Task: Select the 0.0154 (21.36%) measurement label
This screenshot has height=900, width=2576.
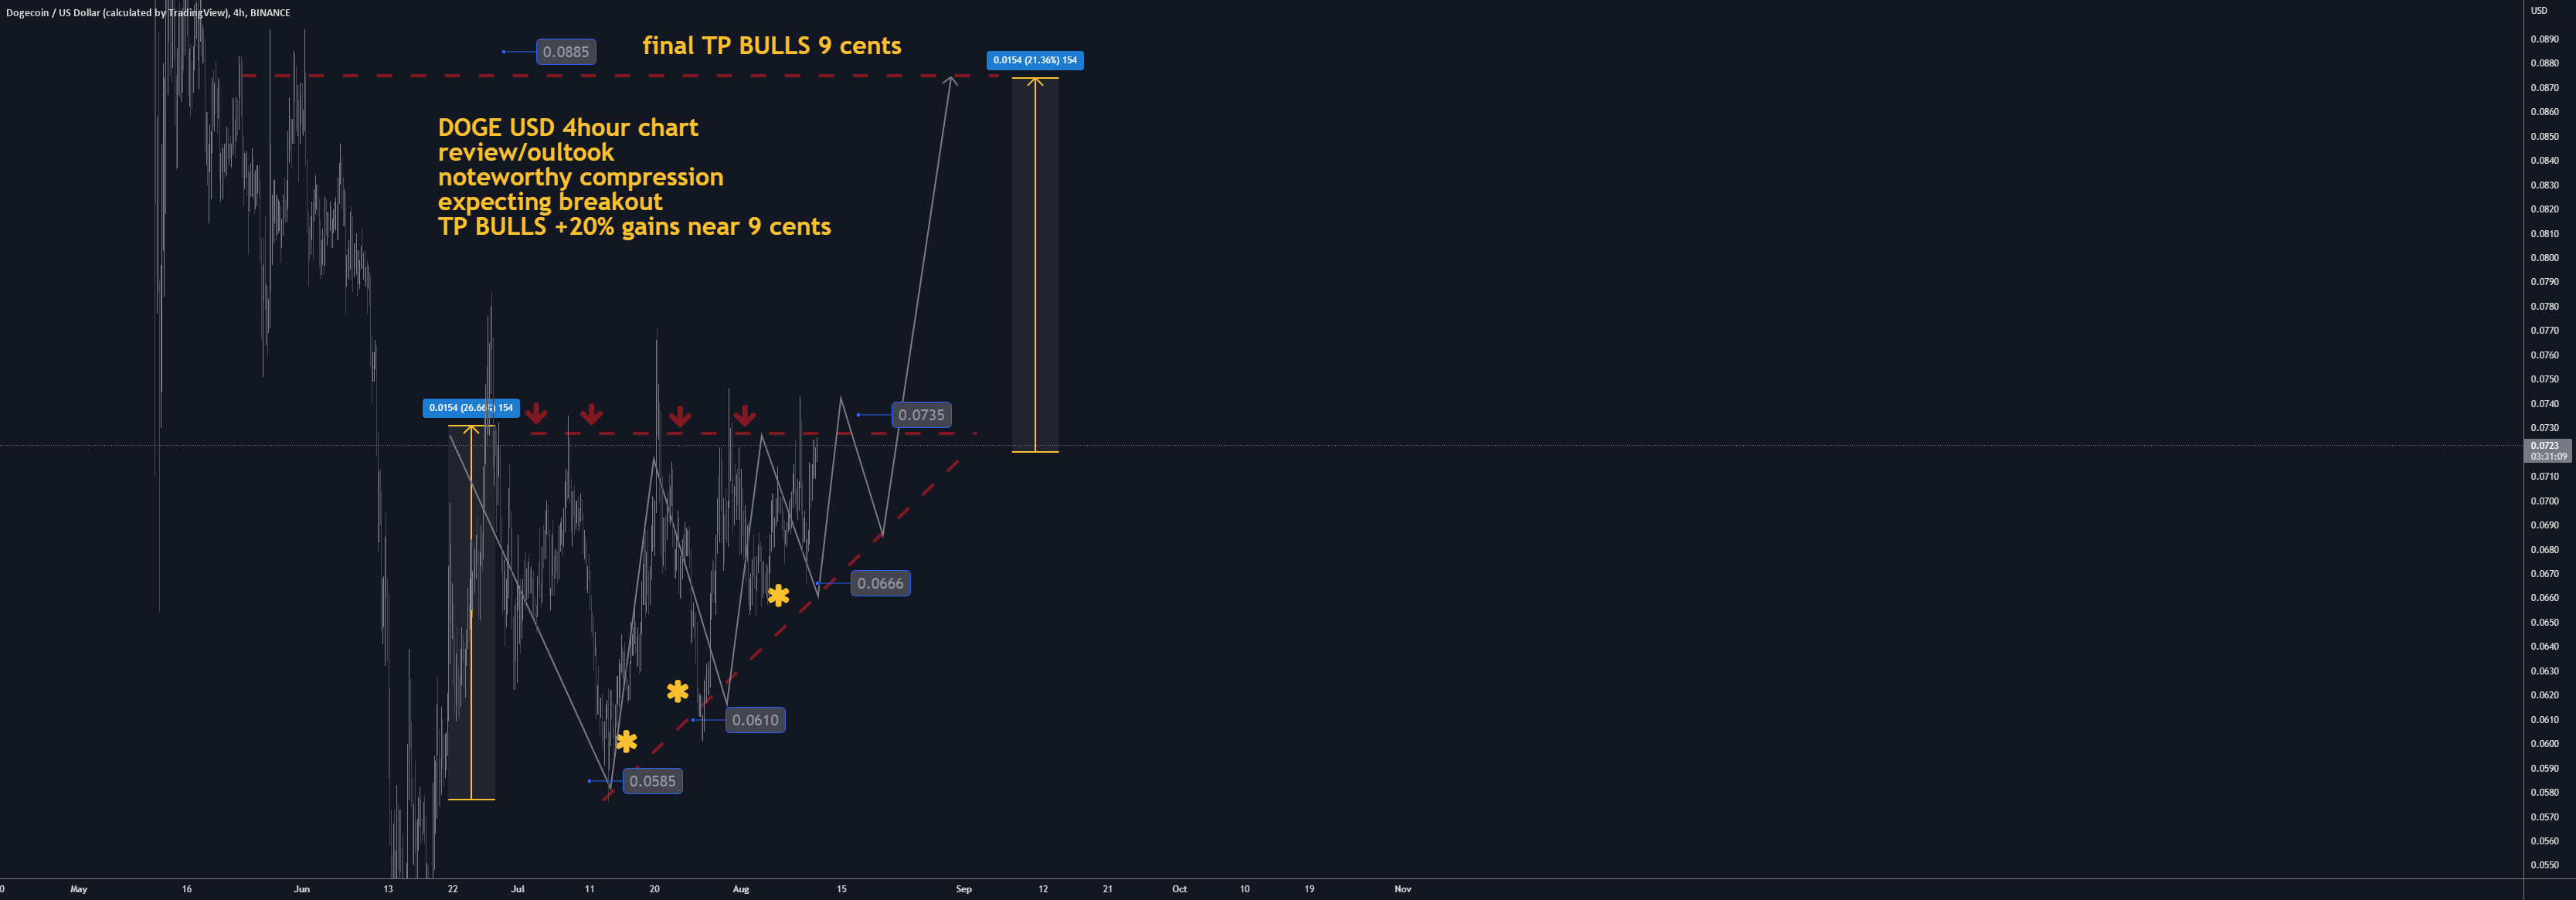Action: [x=1035, y=61]
